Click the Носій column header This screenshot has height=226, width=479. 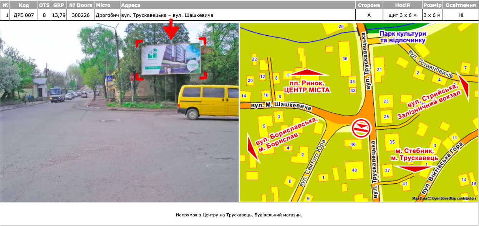pyautogui.click(x=402, y=5)
